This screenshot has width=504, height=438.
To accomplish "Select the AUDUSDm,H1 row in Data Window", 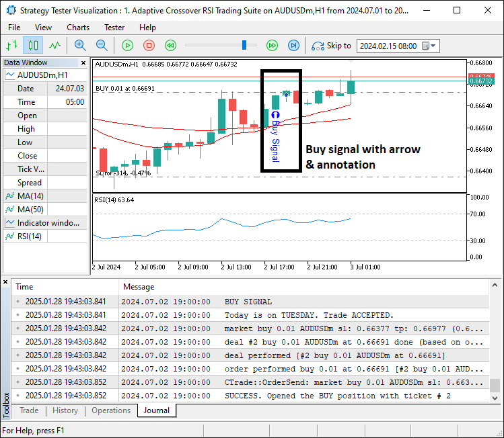I will tap(45, 75).
